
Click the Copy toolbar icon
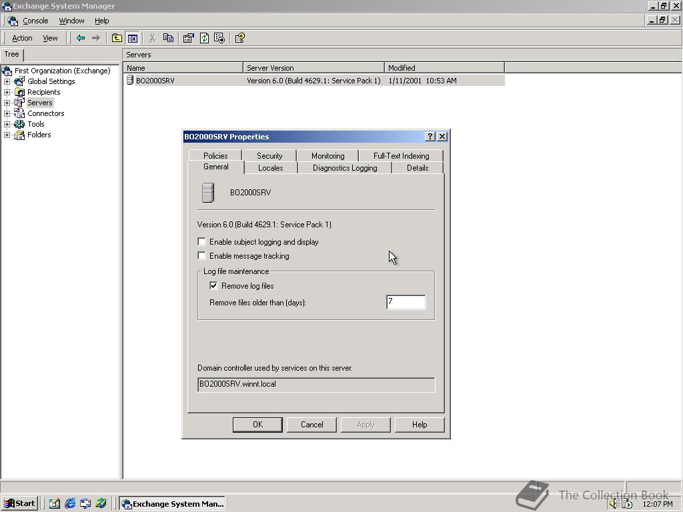tap(168, 38)
